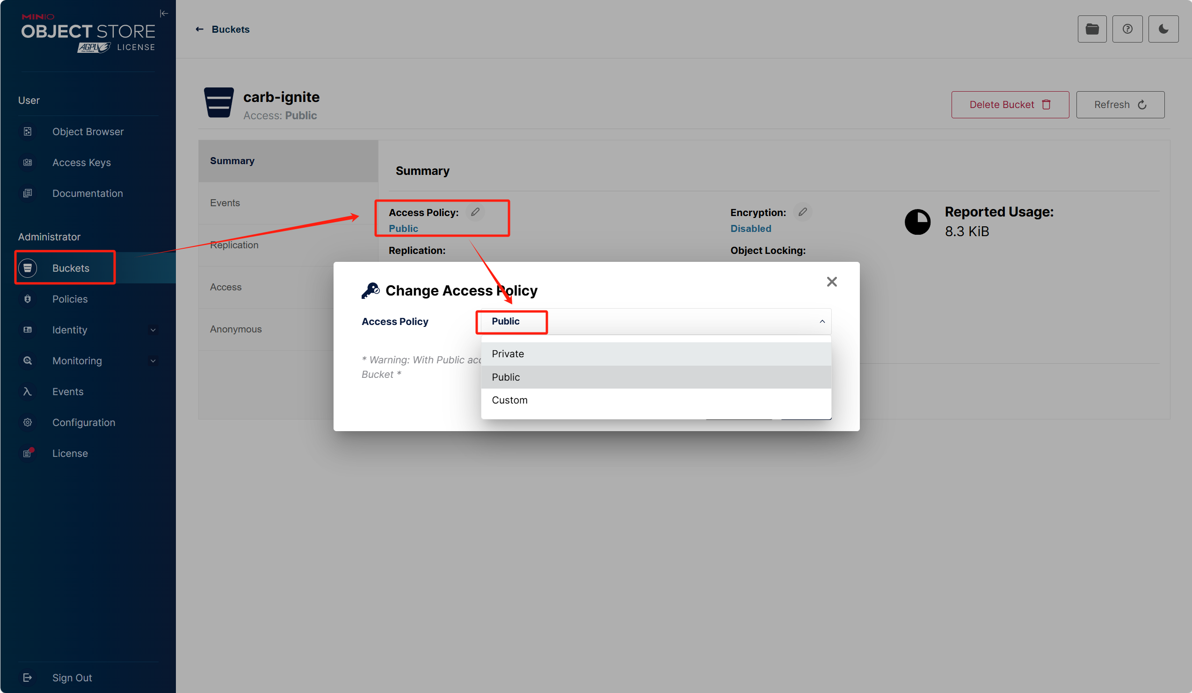Switch to the Events bucket tab
The image size is (1192, 693).
pos(225,203)
